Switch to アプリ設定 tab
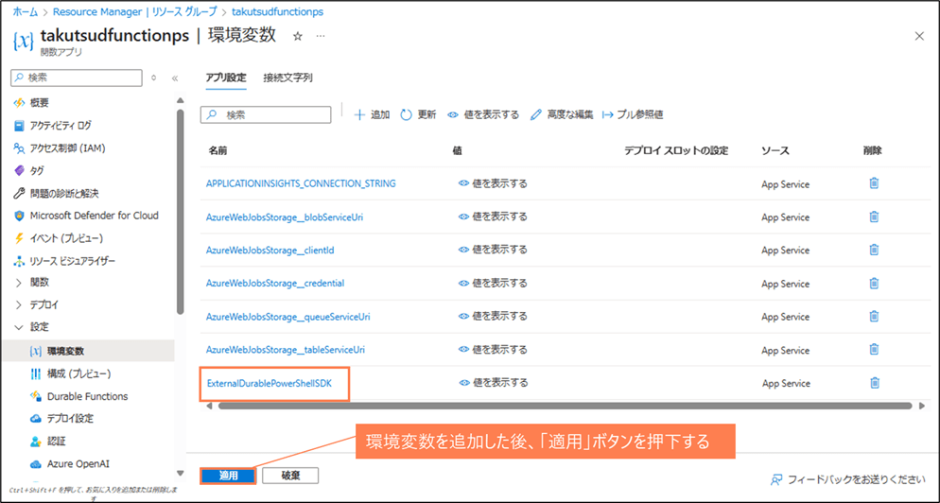The image size is (940, 503). 226,78
